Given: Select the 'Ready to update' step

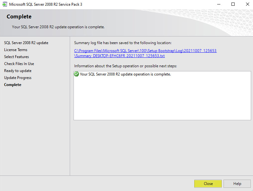Looking at the screenshot, I should (18, 71).
